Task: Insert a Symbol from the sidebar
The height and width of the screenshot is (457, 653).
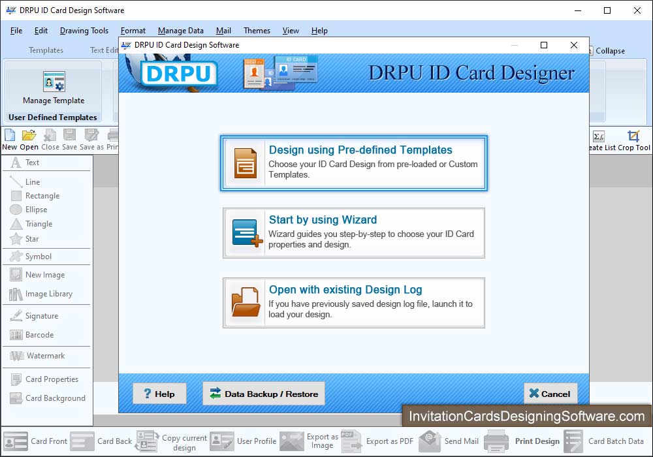Action: (31, 257)
